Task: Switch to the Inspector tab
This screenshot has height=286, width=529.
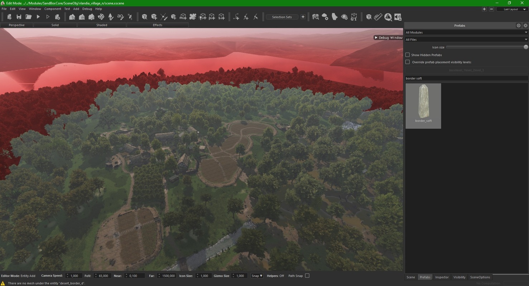Action: point(442,277)
